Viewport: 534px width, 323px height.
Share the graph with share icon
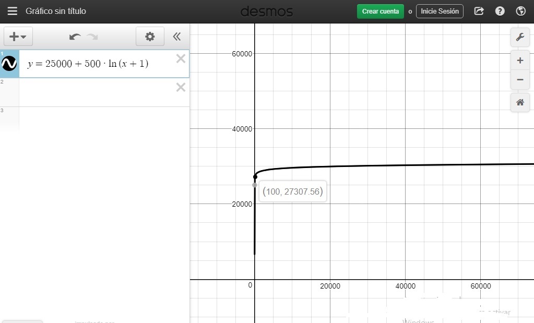[479, 11]
